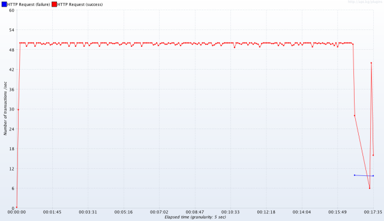The width and height of the screenshot is (384, 221).
Task: Click the y-axis value 42
Action: (x=12, y=70)
